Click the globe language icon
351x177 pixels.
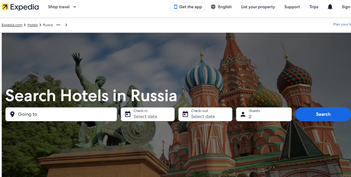(x=213, y=7)
